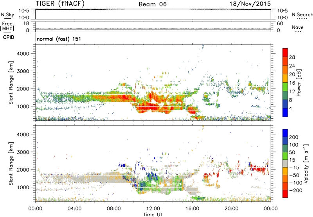The height and width of the screenshot is (217, 313).
Task: Click the date '18/Nov/2015'
Action: point(250,4)
